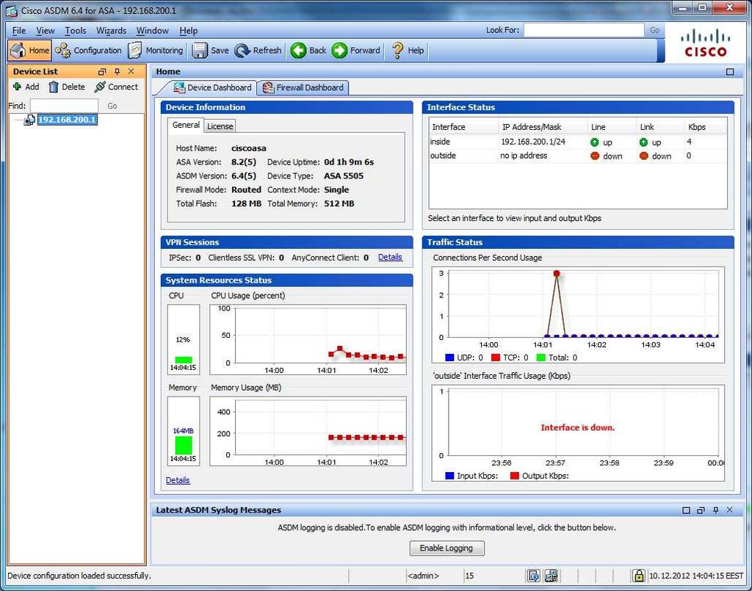Open System Resources Details link

(178, 480)
